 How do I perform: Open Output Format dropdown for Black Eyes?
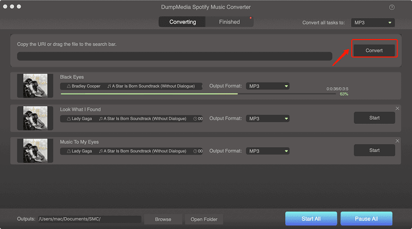[x=267, y=86]
